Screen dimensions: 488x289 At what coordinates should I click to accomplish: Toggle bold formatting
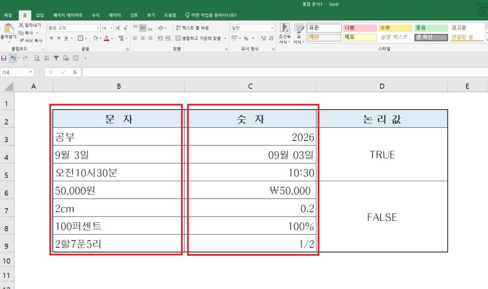[x=51, y=38]
